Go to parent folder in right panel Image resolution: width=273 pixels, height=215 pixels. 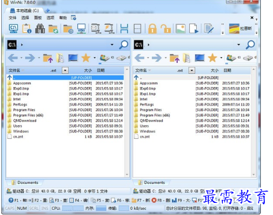(x=174, y=58)
